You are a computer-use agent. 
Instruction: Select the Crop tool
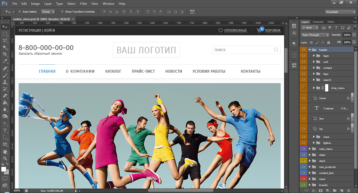(5, 54)
